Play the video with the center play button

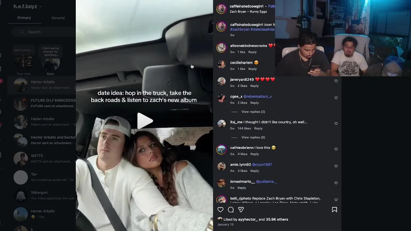tap(144, 121)
